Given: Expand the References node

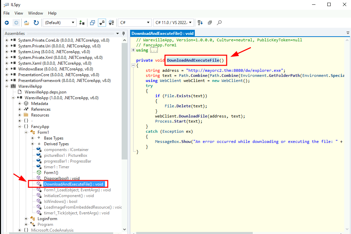Looking at the screenshot, I should click(x=19, y=109).
